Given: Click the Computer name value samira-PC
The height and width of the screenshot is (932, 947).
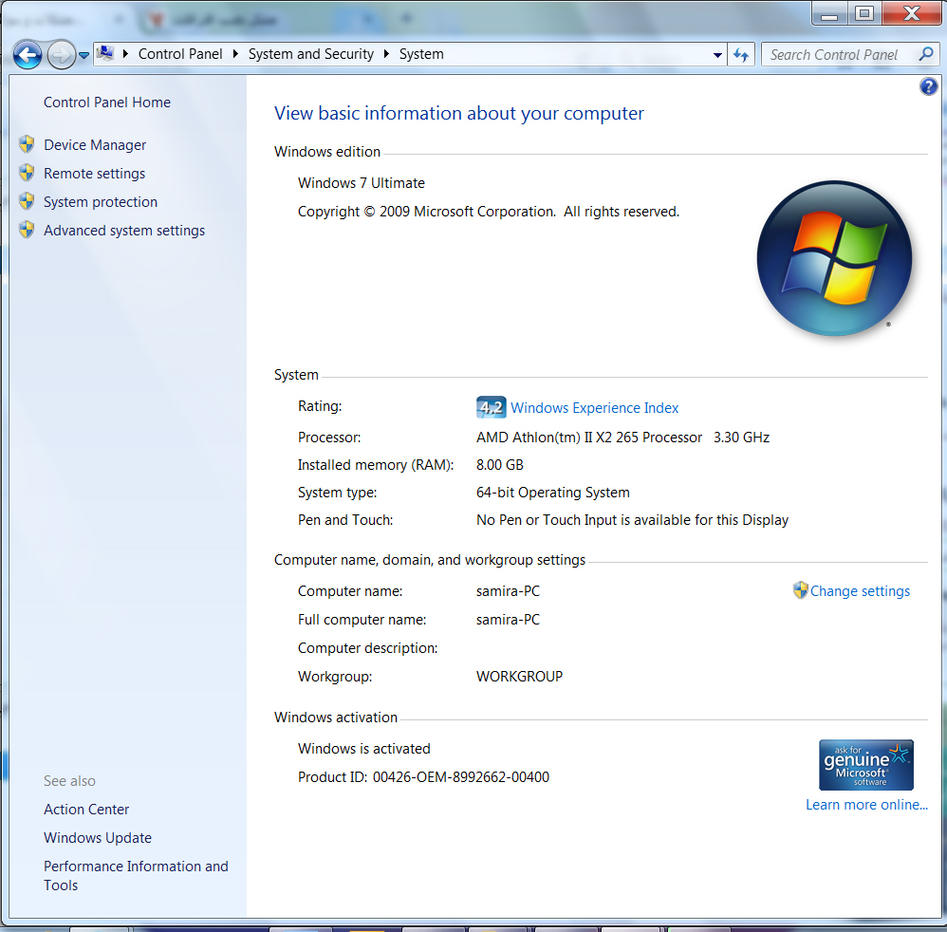Looking at the screenshot, I should (x=508, y=590).
